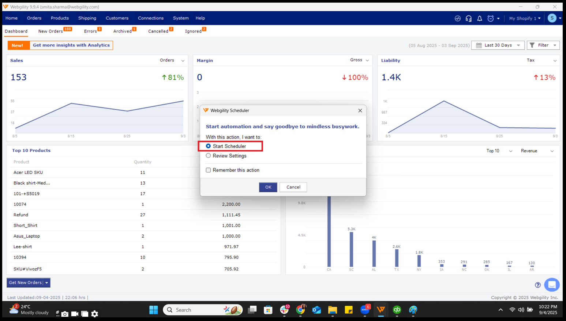The image size is (566, 321).
Task: Open support via the headset icon
Action: tap(468, 18)
